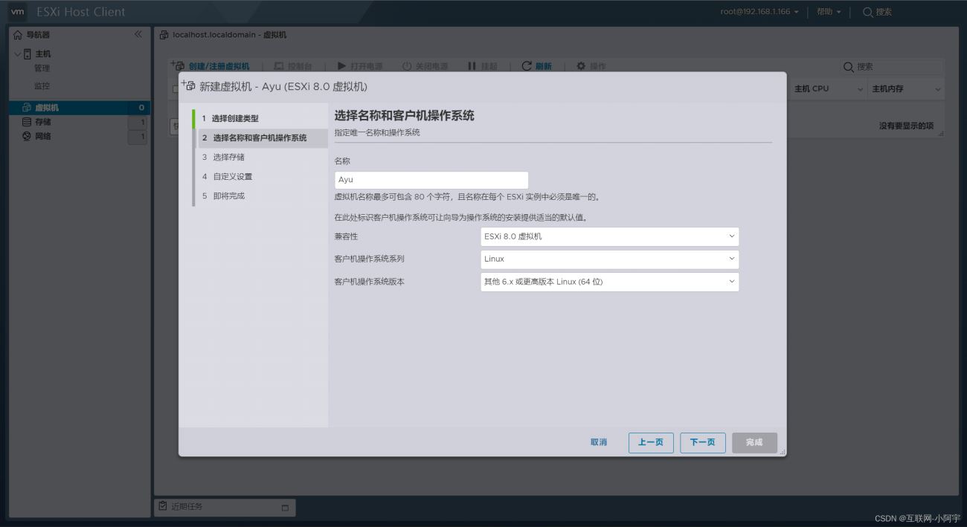Viewport: 967px width, 527px height.
Task: Open the 操作 gear menu
Action: pyautogui.click(x=591, y=66)
